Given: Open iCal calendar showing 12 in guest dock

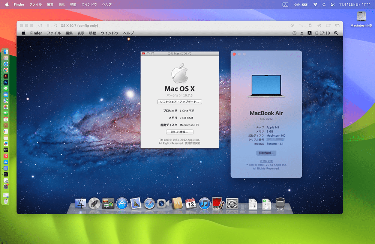Looking at the screenshot, I should tap(190, 203).
